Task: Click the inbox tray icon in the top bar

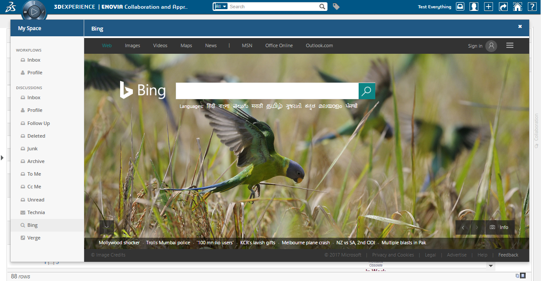Action: pos(459,6)
